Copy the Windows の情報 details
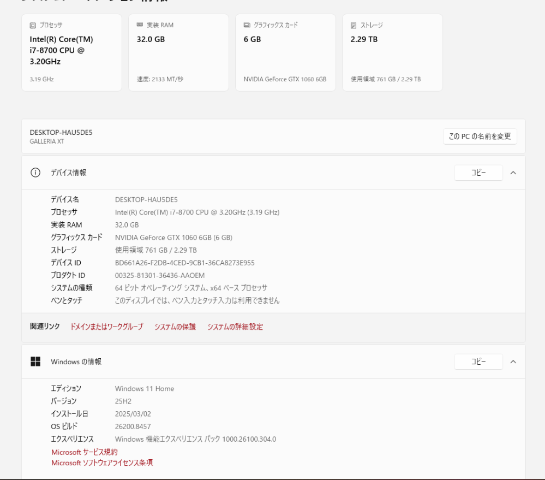This screenshot has width=545, height=480. click(x=478, y=362)
